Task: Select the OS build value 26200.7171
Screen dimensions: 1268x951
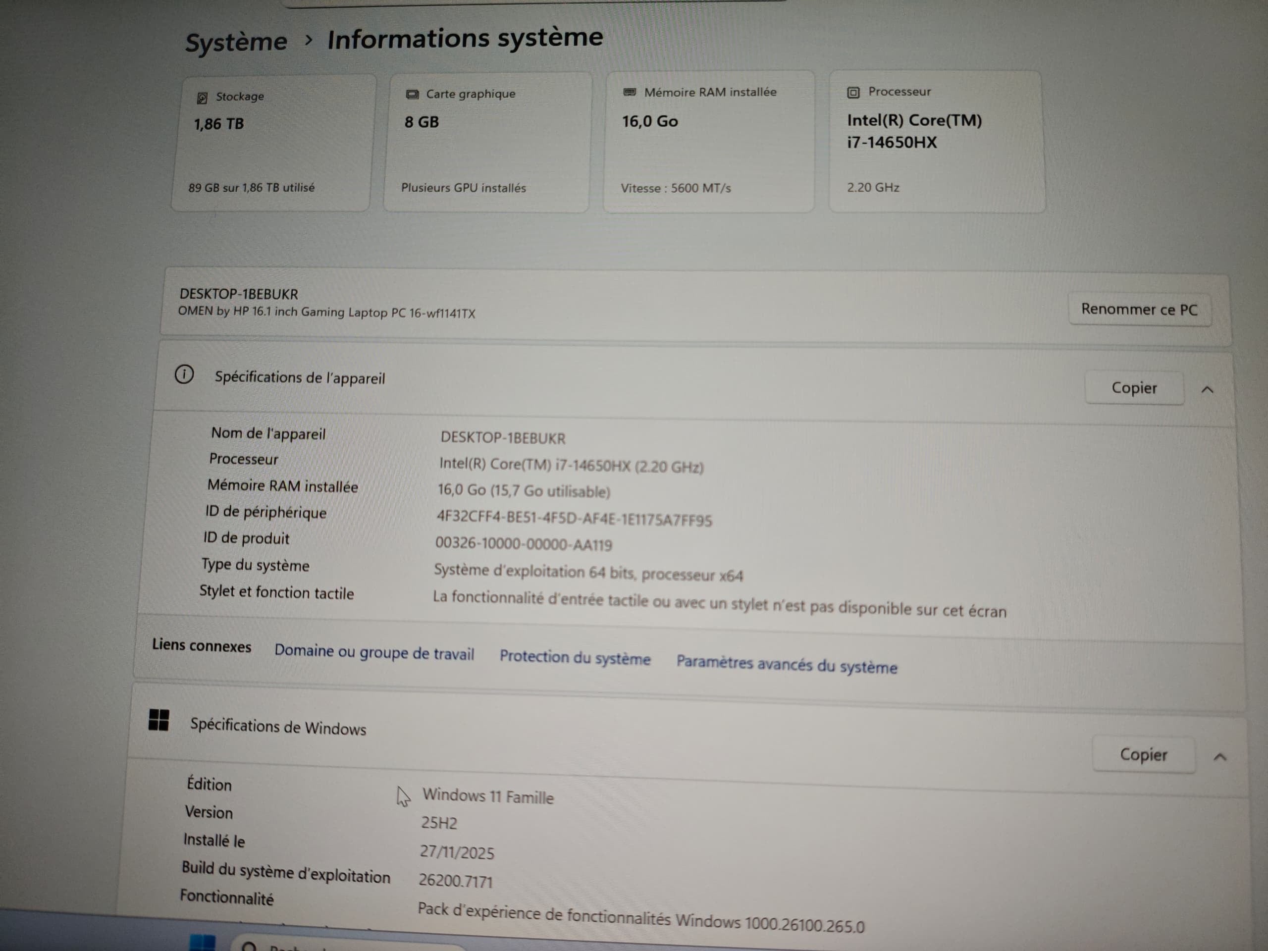Action: pyautogui.click(x=456, y=881)
